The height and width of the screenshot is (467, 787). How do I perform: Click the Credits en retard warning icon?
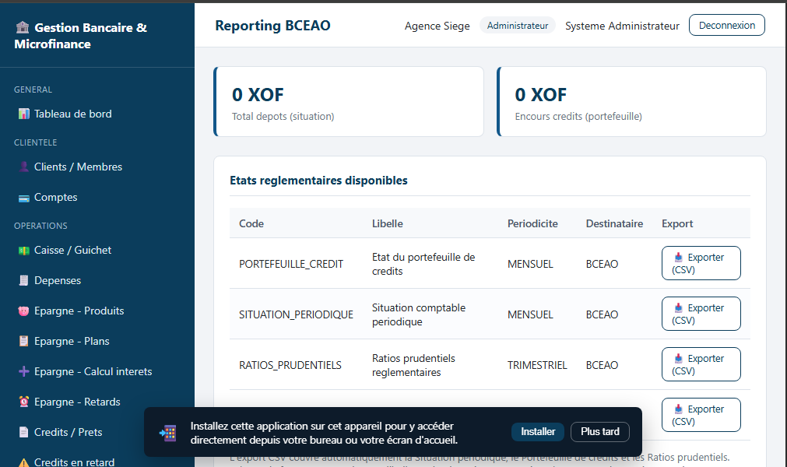[23, 462]
